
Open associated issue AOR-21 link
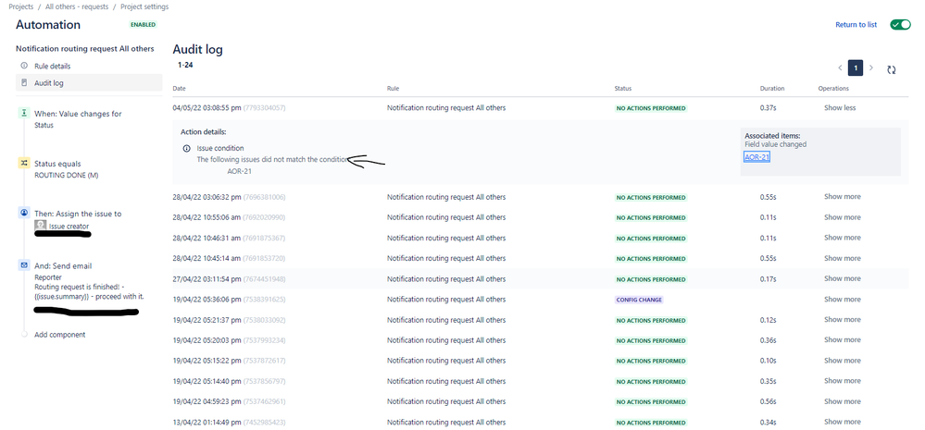[756, 156]
